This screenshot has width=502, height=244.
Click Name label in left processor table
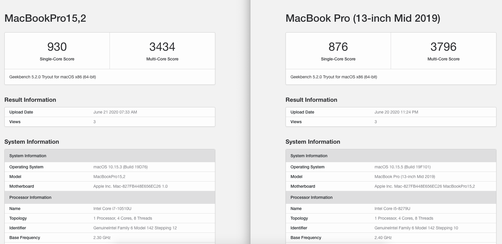(x=15, y=209)
